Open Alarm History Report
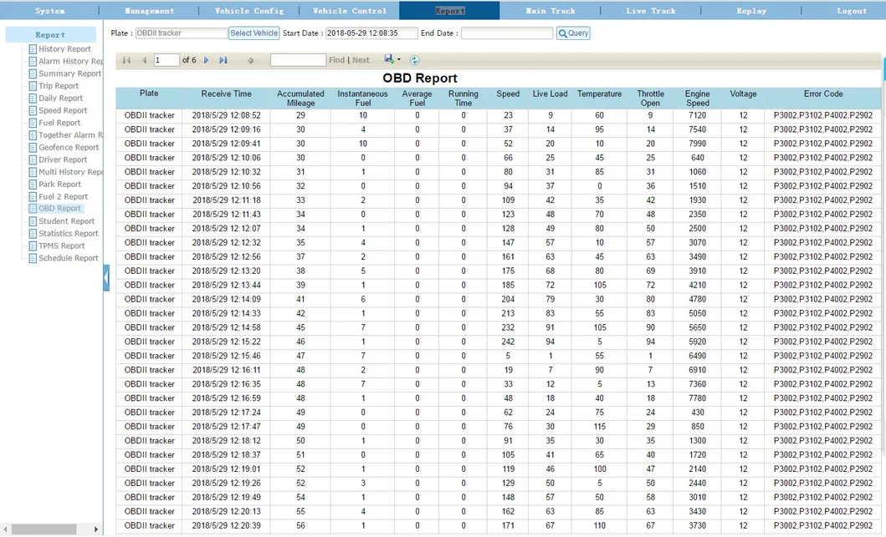 click(70, 62)
